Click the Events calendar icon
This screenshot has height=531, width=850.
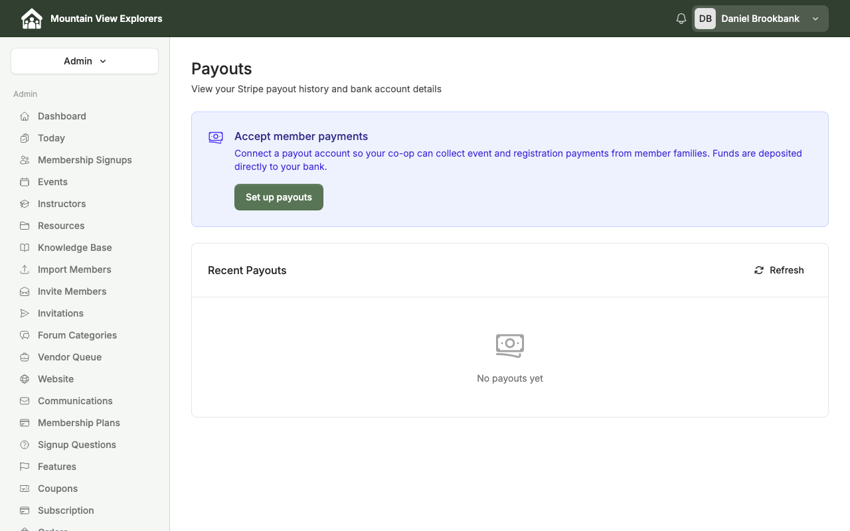25,182
